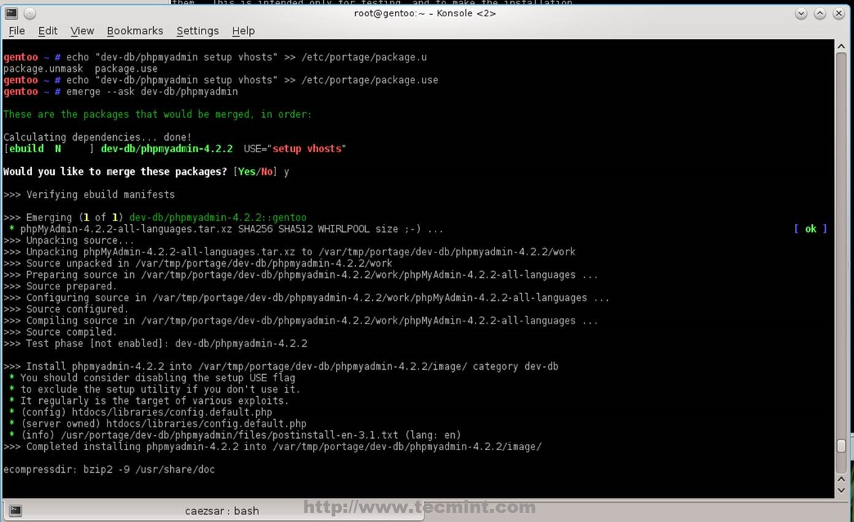854x522 pixels.
Task: Open the Bookmarks menu
Action: [135, 31]
